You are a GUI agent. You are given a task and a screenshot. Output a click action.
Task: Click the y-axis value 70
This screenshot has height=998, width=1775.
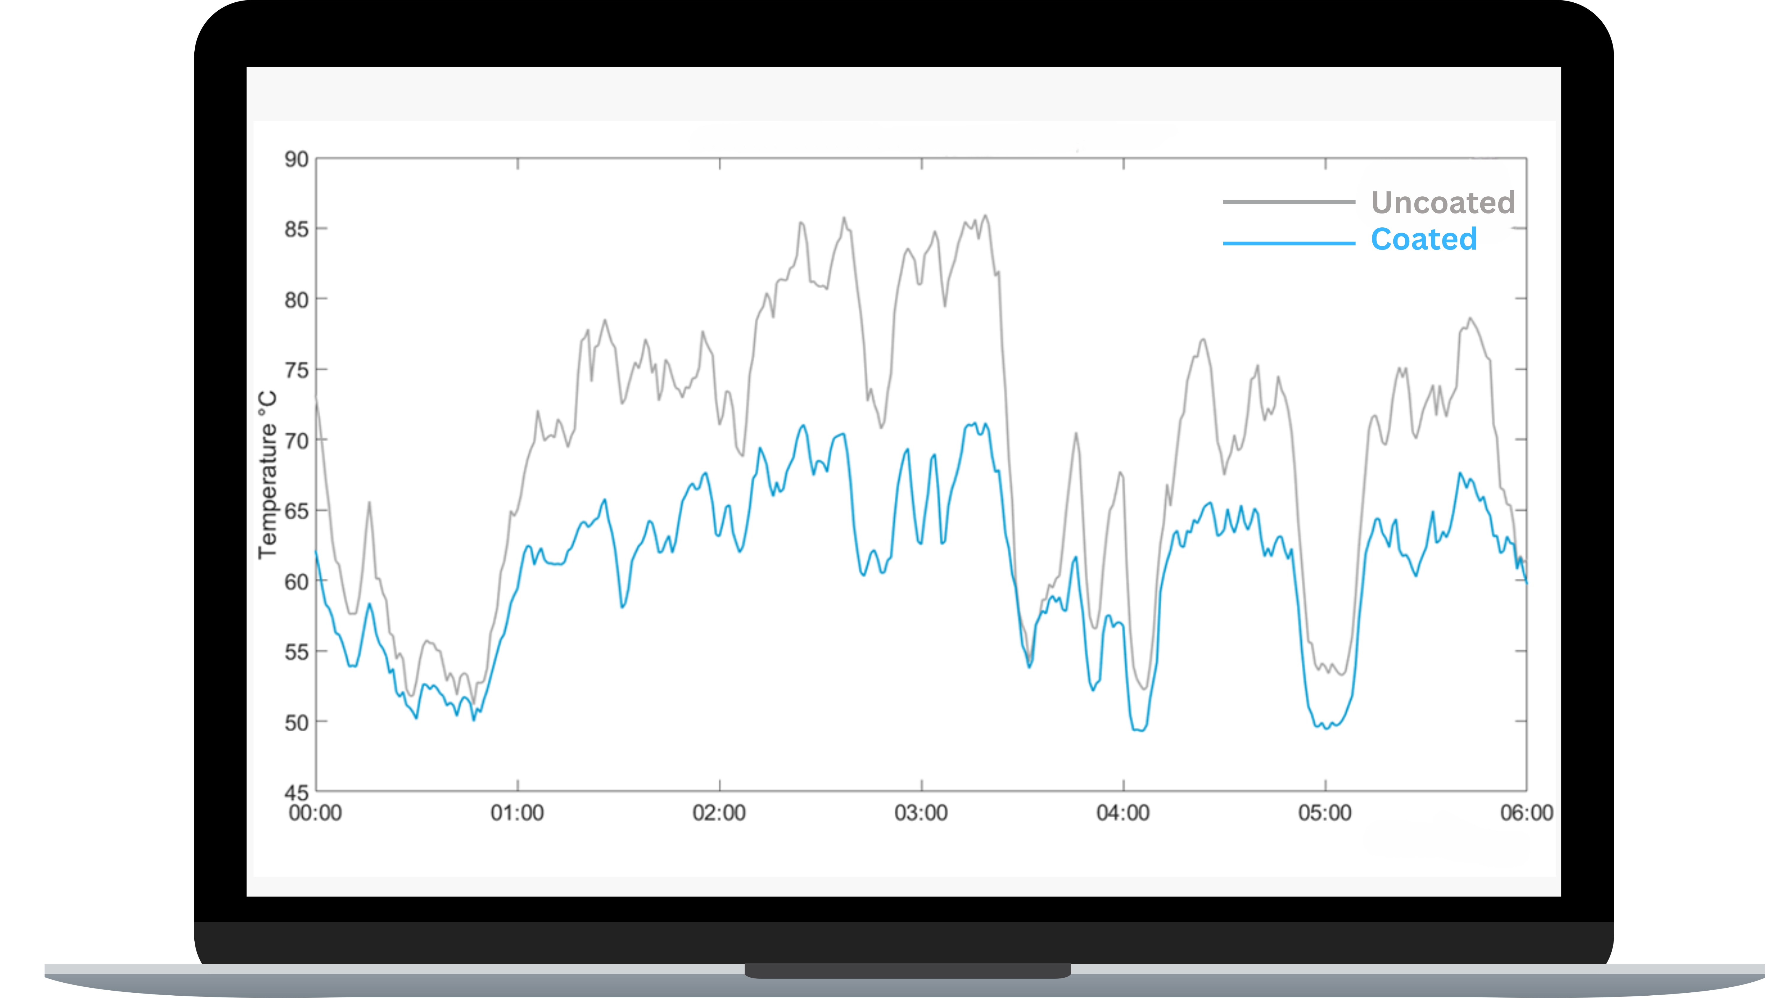tap(296, 441)
